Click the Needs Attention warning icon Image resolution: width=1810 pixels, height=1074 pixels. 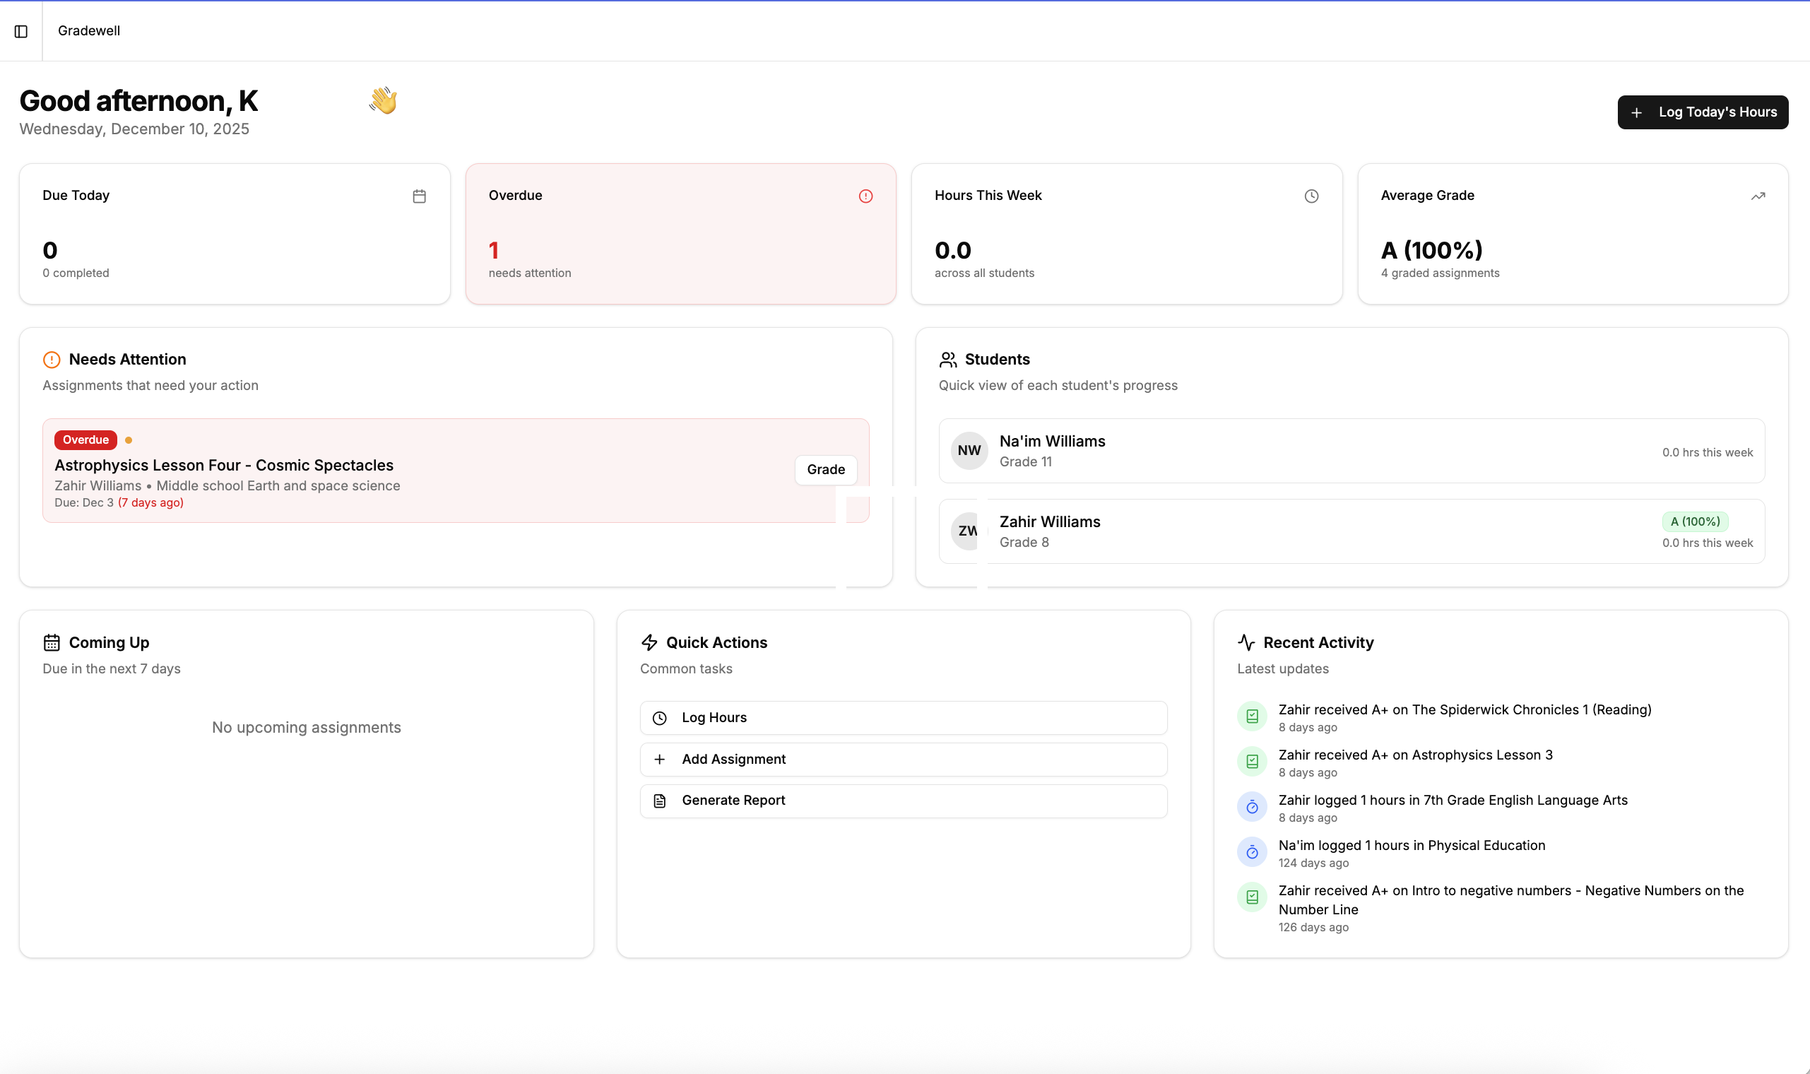point(51,359)
